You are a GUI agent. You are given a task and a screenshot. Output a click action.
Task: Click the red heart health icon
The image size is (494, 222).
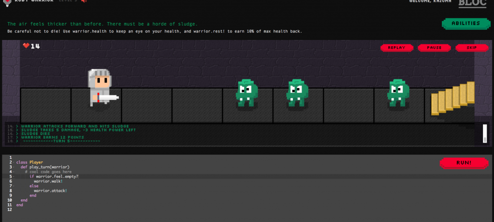pyautogui.click(x=26, y=46)
